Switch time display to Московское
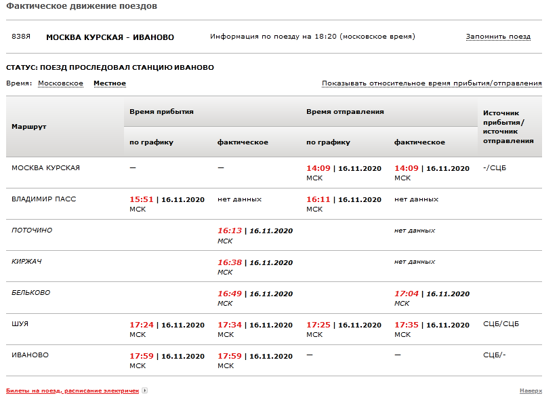The image size is (559, 400). click(60, 83)
